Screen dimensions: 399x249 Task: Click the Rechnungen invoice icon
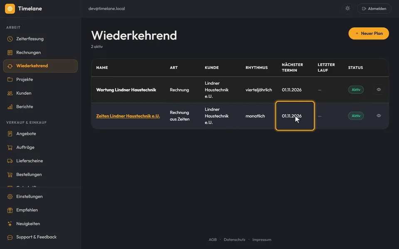pos(10,53)
